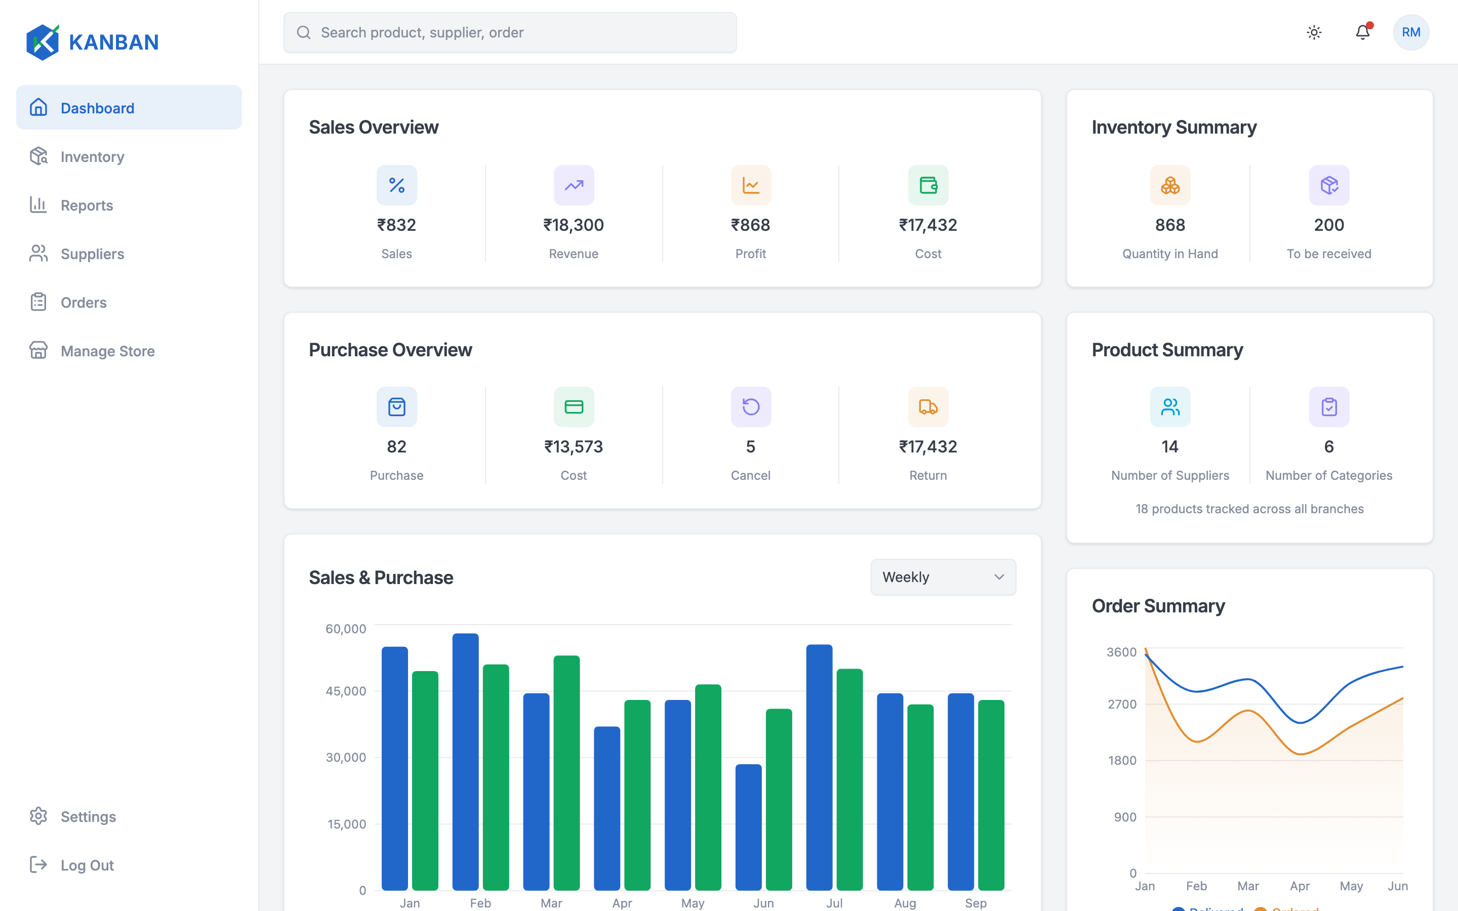The width and height of the screenshot is (1458, 911).
Task: Click the Product Summary heading
Action: 1167,349
